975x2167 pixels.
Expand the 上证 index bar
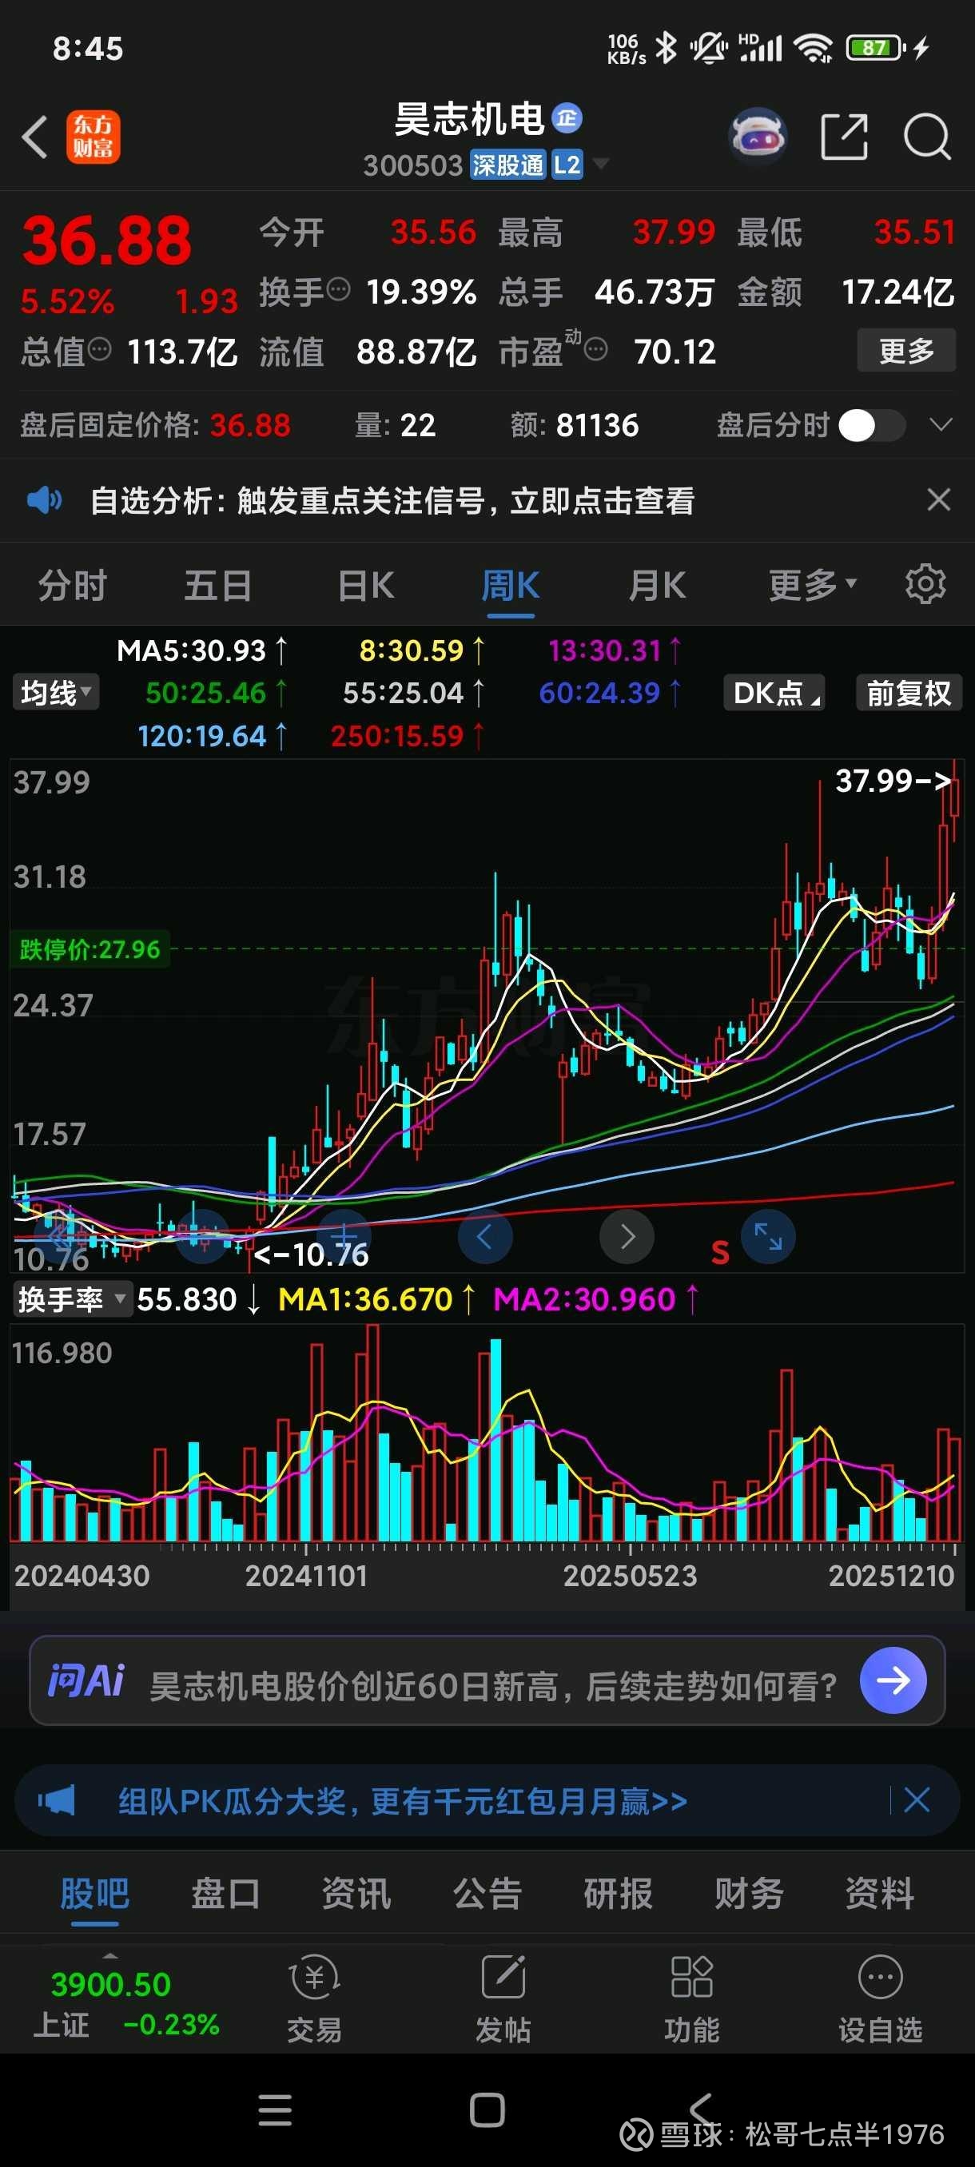click(110, 1957)
